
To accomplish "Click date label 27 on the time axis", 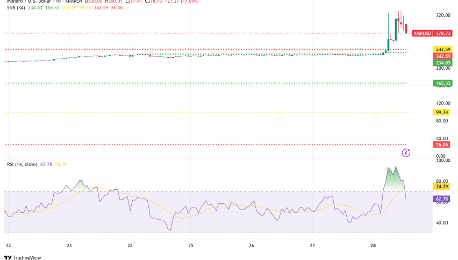I will (312, 246).
